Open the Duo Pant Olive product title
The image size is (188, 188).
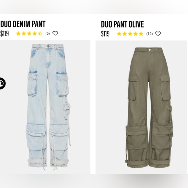122,24
